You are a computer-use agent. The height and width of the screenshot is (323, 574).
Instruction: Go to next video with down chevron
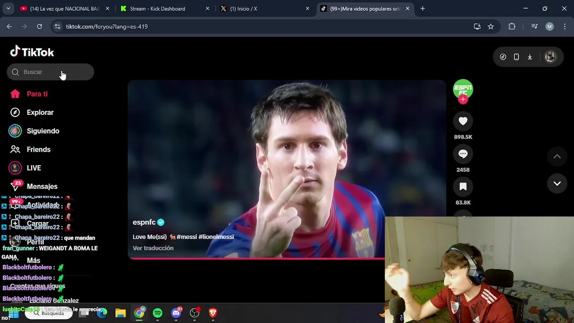pyautogui.click(x=557, y=183)
